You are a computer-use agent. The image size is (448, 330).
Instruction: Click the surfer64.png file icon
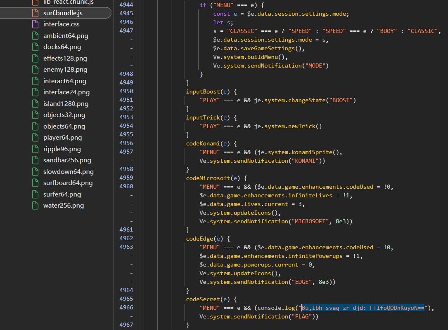[x=35, y=194]
